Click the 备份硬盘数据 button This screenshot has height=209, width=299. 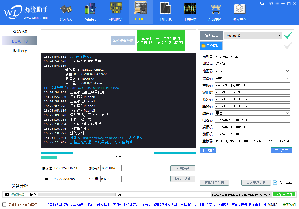click(x=123, y=41)
